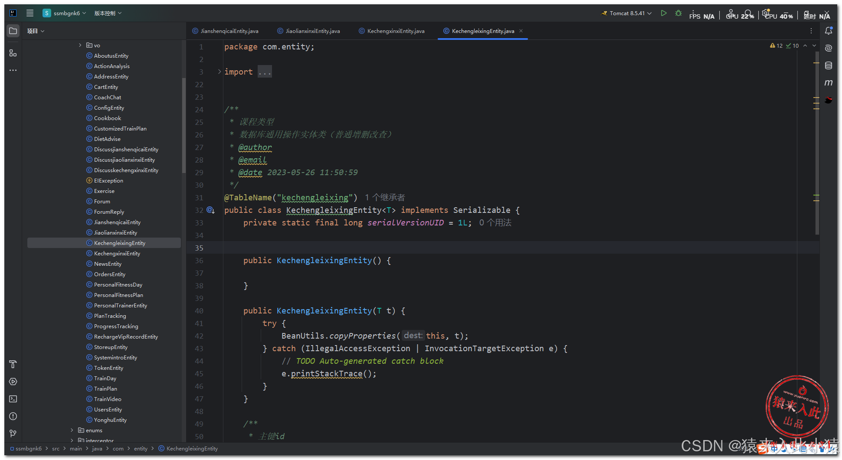Select ForumReply class in tree
Viewport: 842px width, 460px height.
click(x=109, y=212)
